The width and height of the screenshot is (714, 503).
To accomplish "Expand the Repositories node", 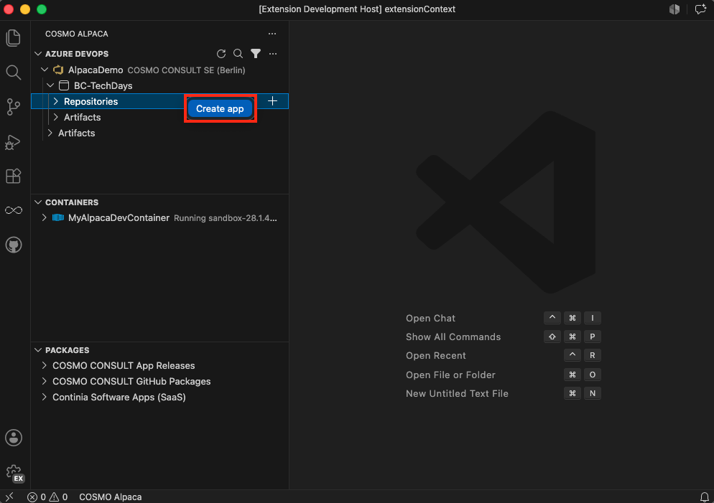I will [55, 101].
